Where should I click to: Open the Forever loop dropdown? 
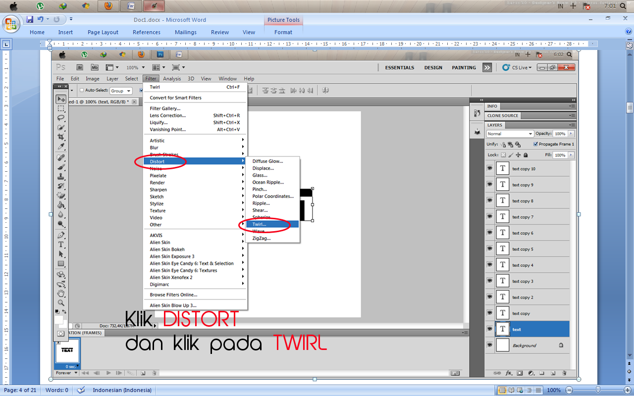(66, 373)
